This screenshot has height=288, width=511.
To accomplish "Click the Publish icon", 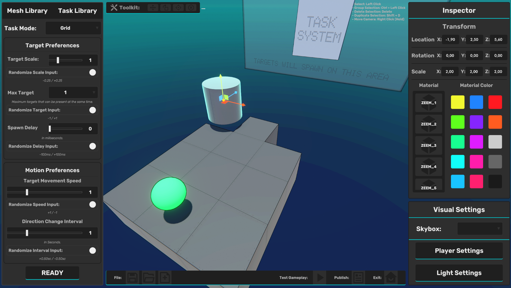I will coord(358,278).
